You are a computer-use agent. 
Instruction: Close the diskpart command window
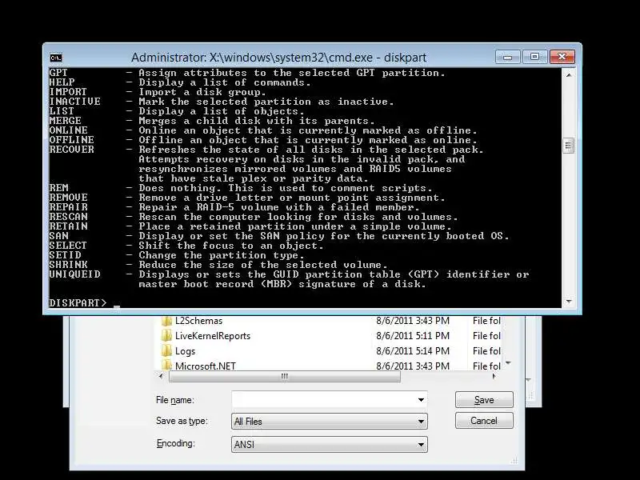pyautogui.click(x=562, y=57)
